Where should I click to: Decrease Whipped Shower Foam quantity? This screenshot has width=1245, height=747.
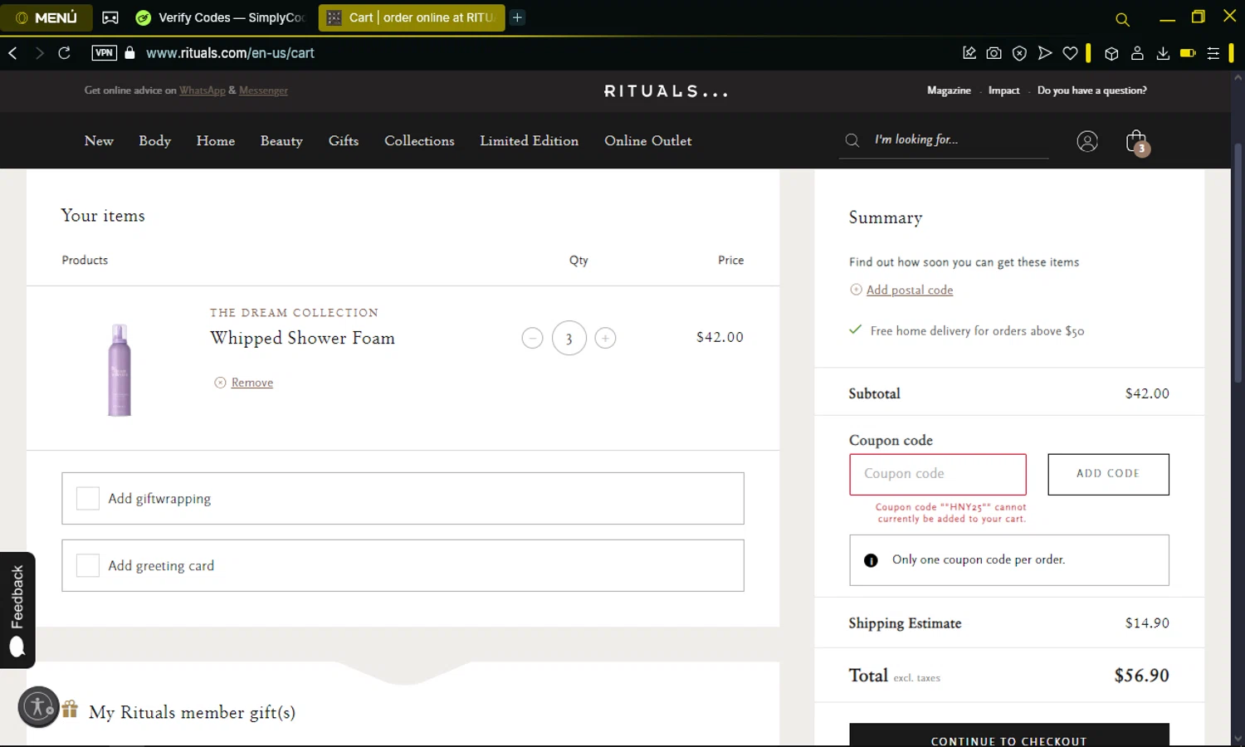(x=532, y=338)
